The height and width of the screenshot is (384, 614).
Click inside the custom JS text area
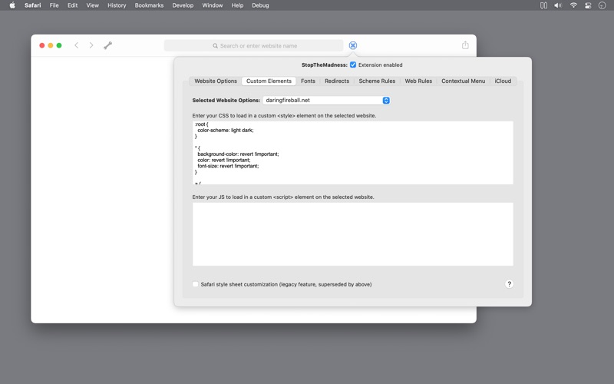pos(353,234)
